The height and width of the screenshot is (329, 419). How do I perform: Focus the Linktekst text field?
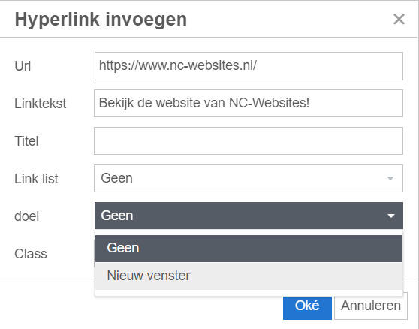pyautogui.click(x=249, y=104)
